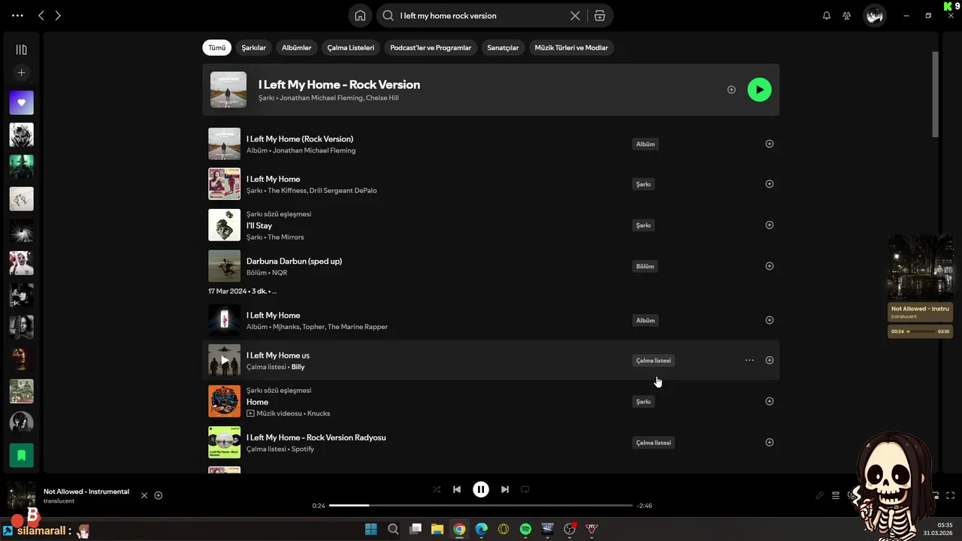The image size is (962, 541).
Task: Open Windows Start menu
Action: tap(371, 529)
